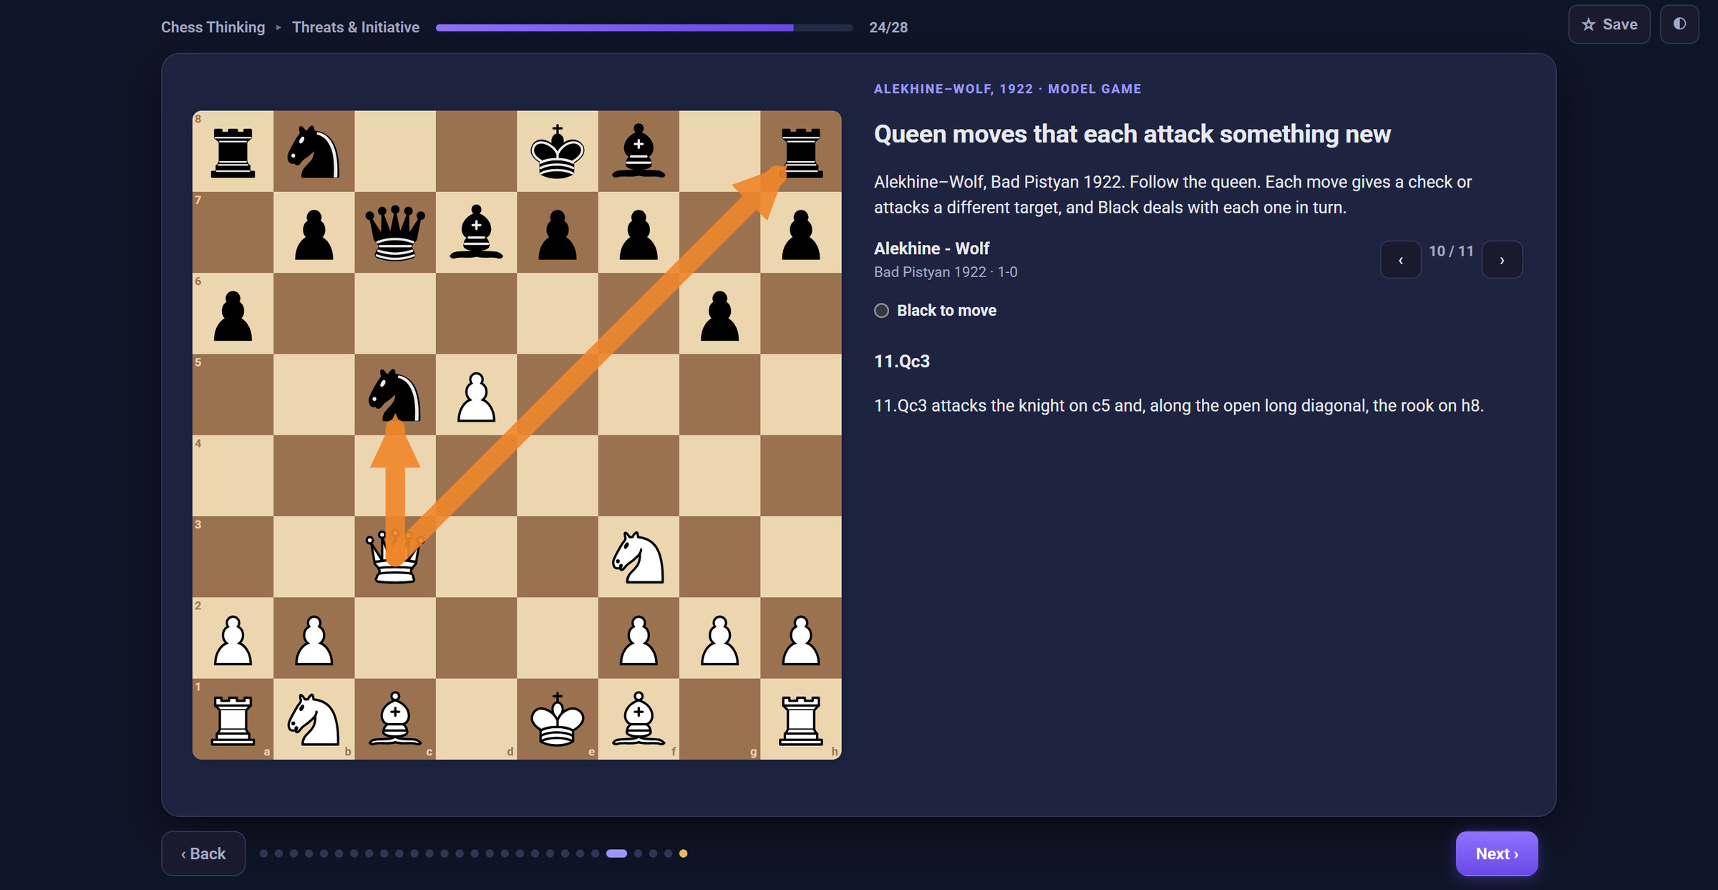This screenshot has height=890, width=1718.
Task: Click the active page indicator pill
Action: (x=616, y=853)
